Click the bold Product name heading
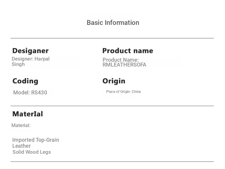This screenshot has width=225, height=169. click(x=127, y=51)
